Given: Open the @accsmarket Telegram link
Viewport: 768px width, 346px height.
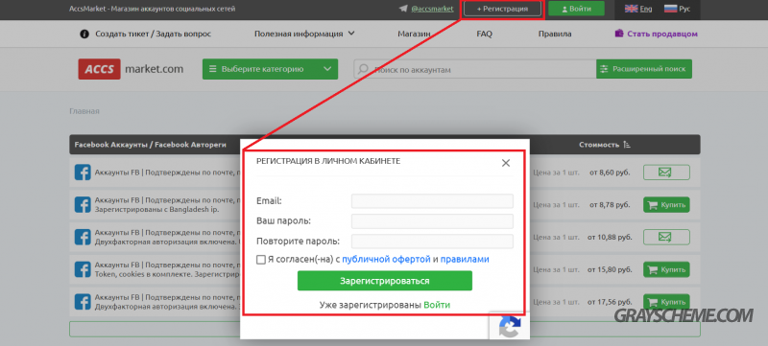Looking at the screenshot, I should [432, 9].
